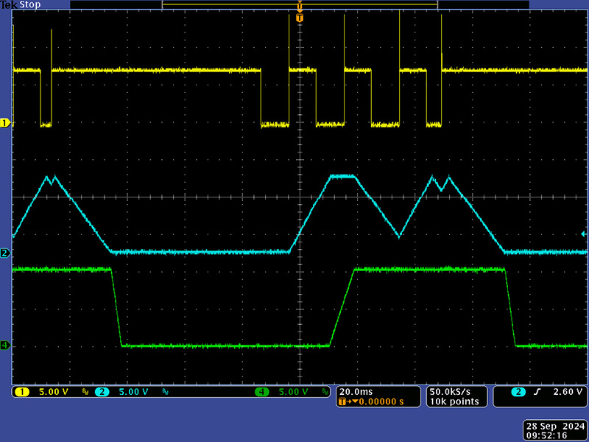
Task: Toggle the yellow channel 1 badge
Action: [22, 392]
